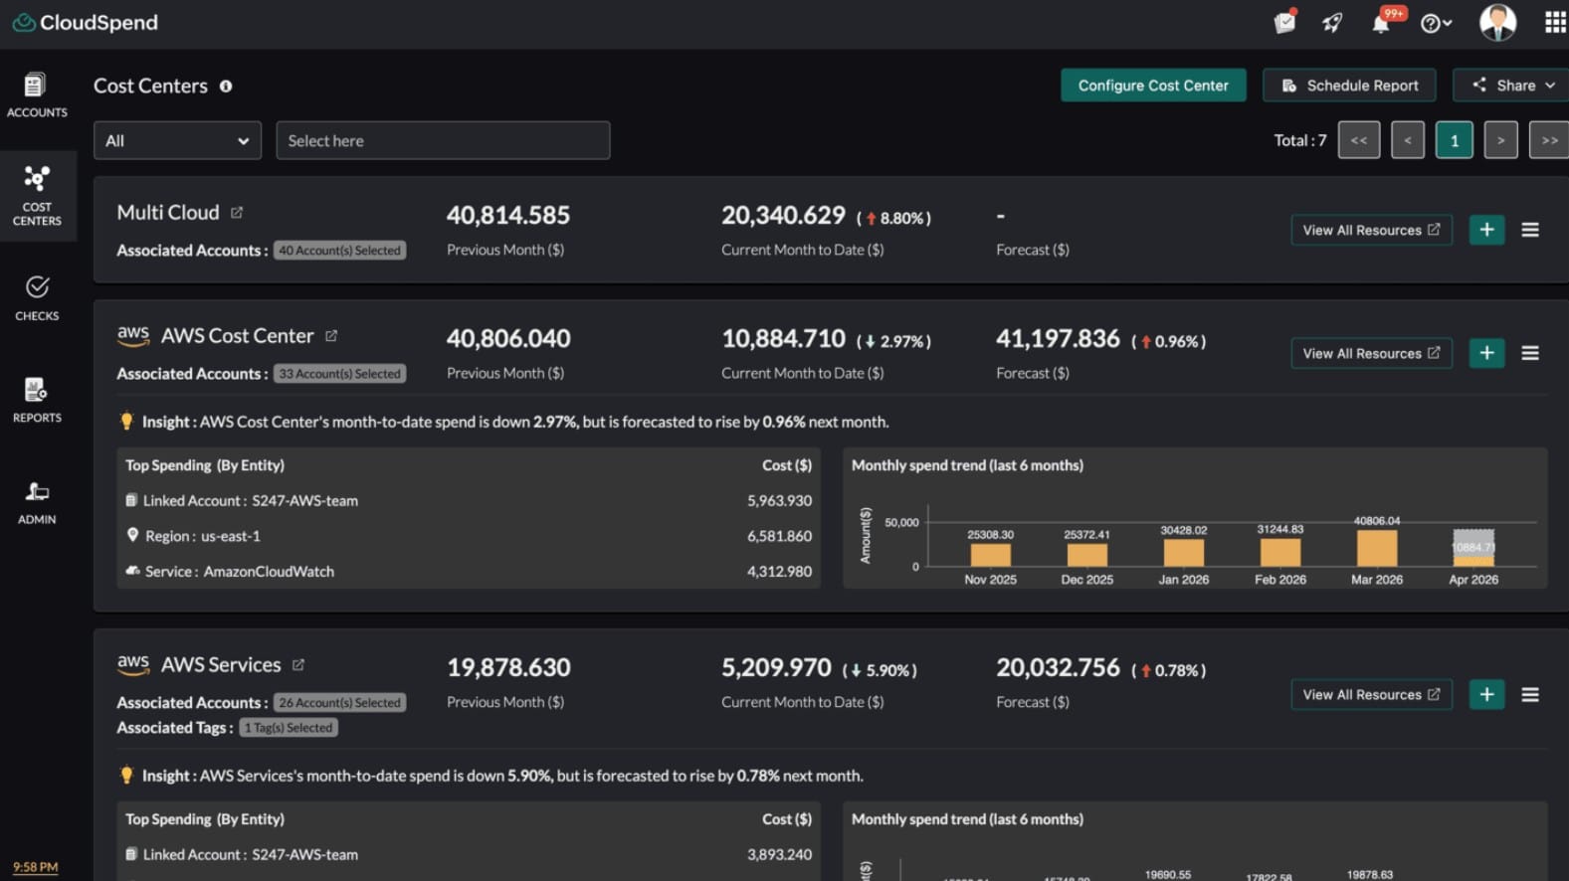Click the insight lightbulb for AWS Services
Viewport: 1569px width, 881px height.
pyautogui.click(x=126, y=775)
